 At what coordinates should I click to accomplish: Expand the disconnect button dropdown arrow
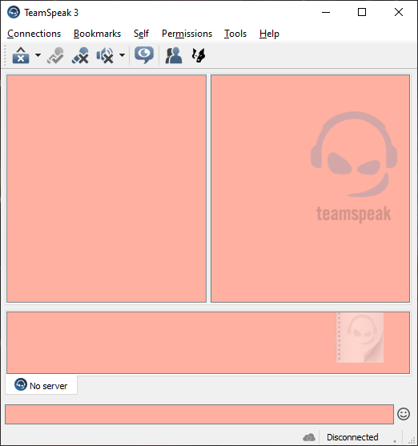(38, 55)
